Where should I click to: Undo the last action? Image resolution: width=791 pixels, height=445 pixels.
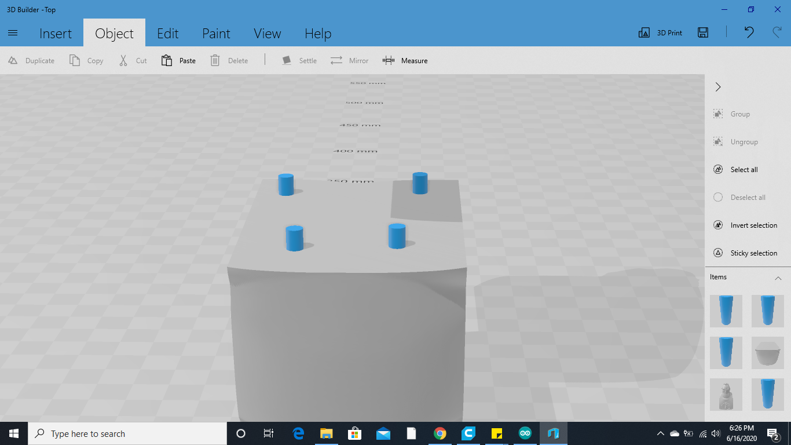748,32
